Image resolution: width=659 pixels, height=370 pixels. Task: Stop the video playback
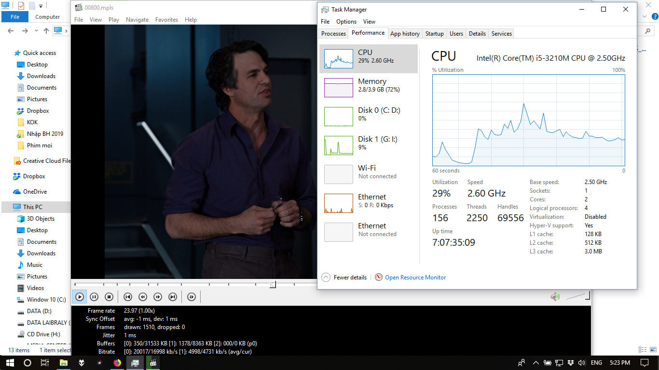coord(109,297)
